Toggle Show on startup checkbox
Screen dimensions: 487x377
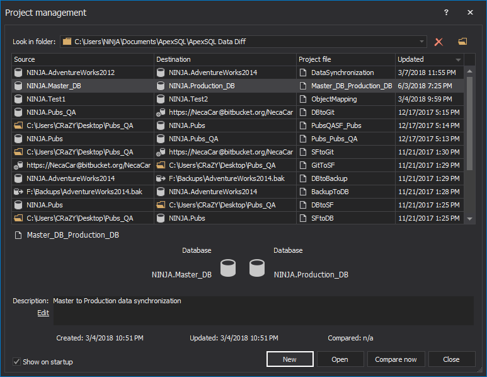pyautogui.click(x=17, y=362)
